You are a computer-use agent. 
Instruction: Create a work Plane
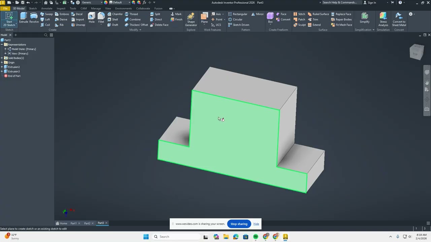[204, 18]
